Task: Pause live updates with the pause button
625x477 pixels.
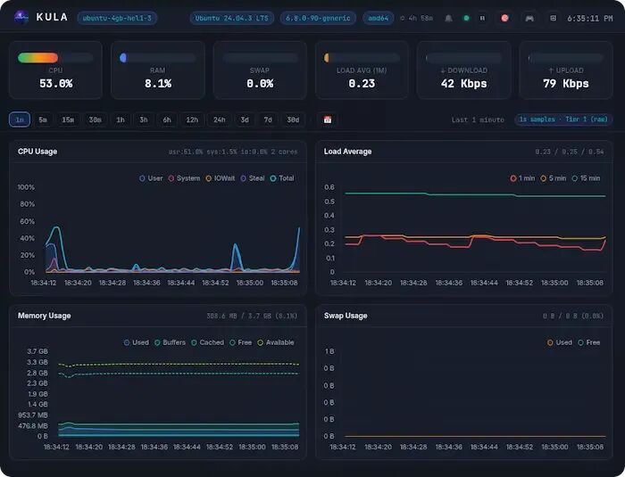Action: (x=482, y=19)
